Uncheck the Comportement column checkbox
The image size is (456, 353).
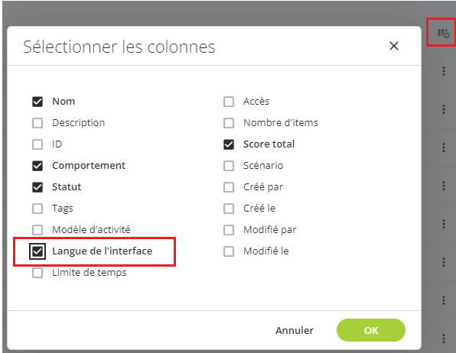(x=37, y=166)
